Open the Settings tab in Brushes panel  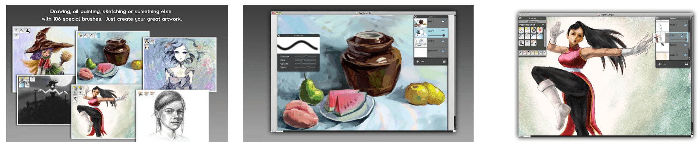(x=533, y=21)
